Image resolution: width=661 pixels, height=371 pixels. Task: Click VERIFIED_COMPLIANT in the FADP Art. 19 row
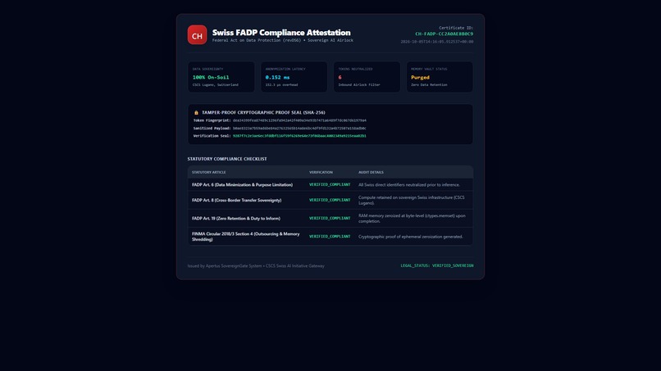coord(330,218)
